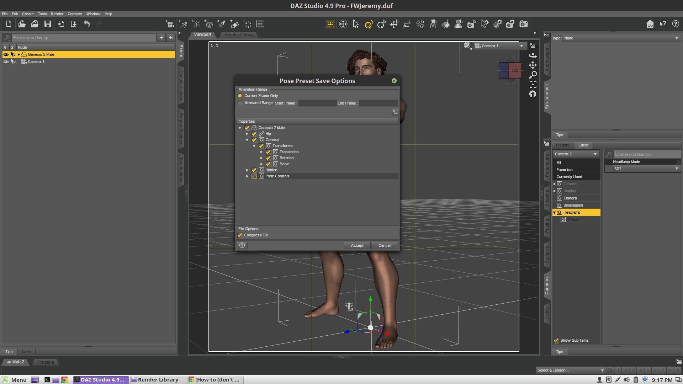Toggle the Pose Controls checkbox
Image resolution: width=683 pixels, height=384 pixels.
[x=254, y=176]
